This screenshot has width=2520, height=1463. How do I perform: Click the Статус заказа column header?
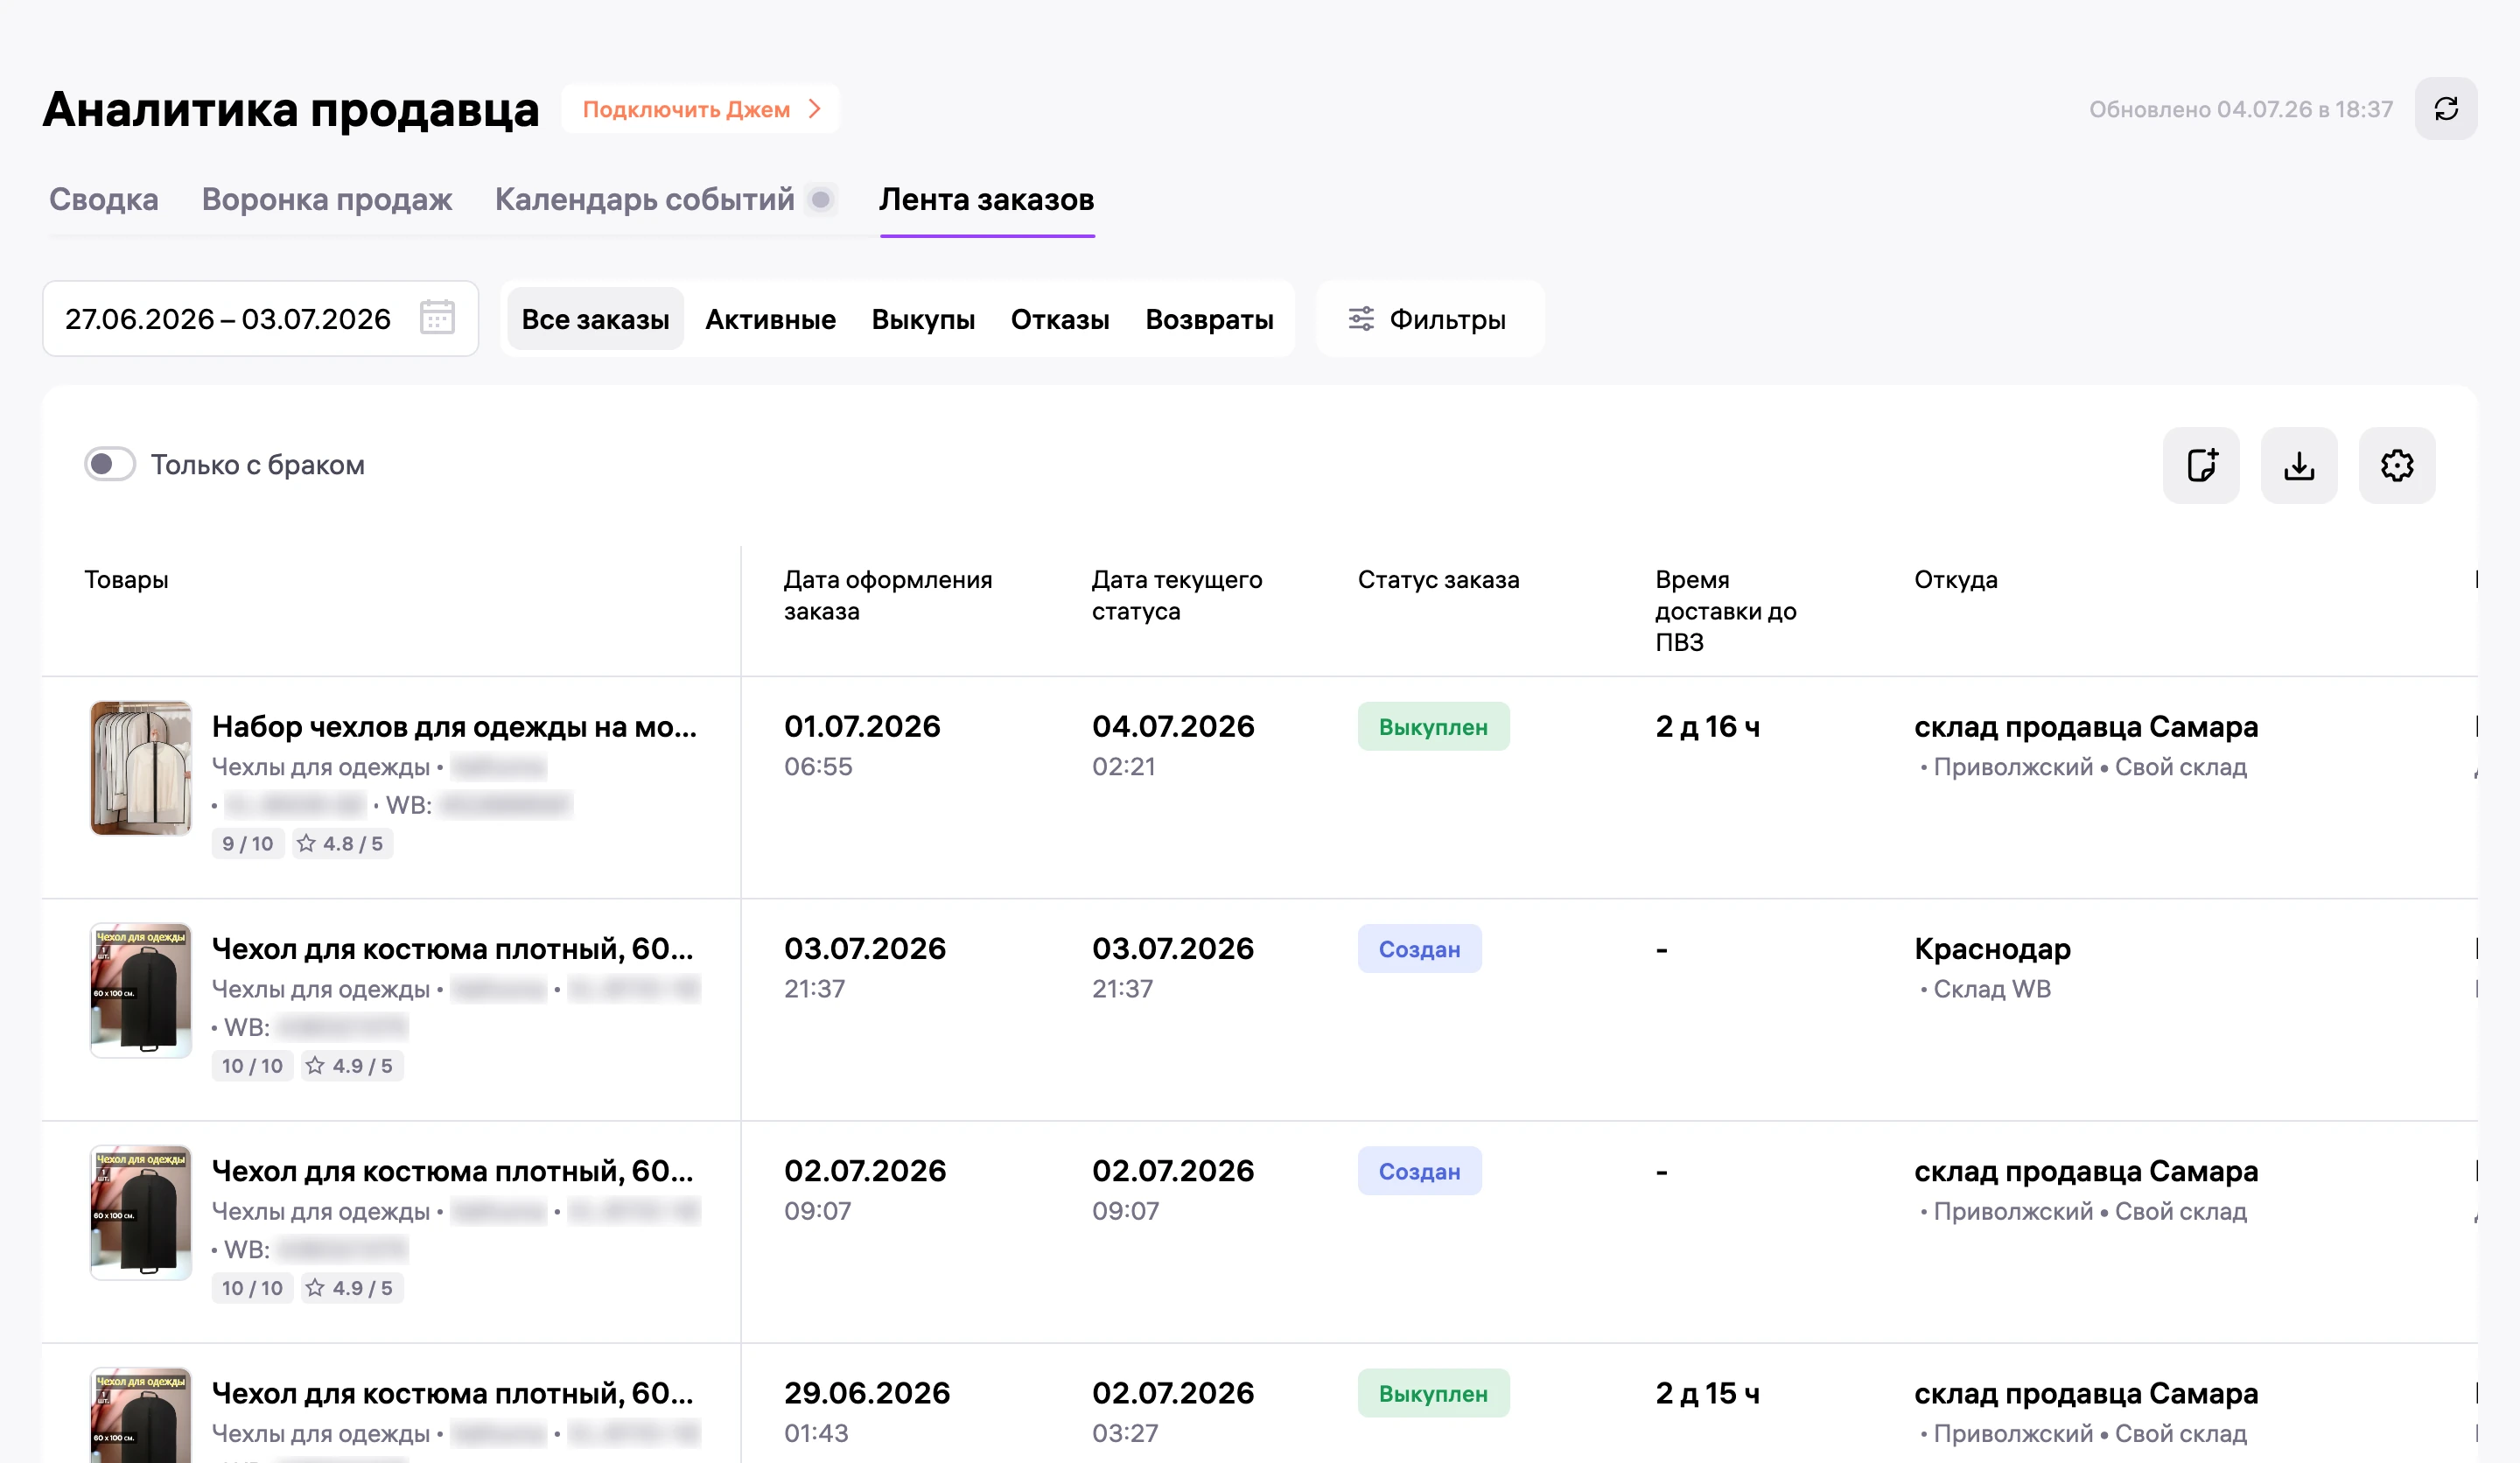[1438, 579]
